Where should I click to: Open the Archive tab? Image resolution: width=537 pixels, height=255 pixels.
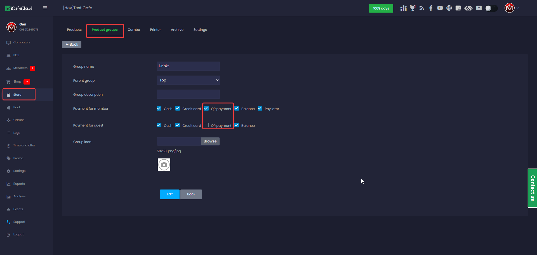(x=177, y=30)
